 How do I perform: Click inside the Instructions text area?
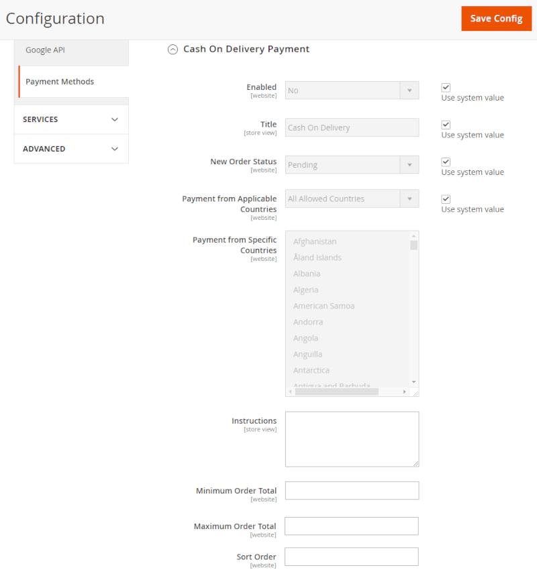[x=352, y=439]
